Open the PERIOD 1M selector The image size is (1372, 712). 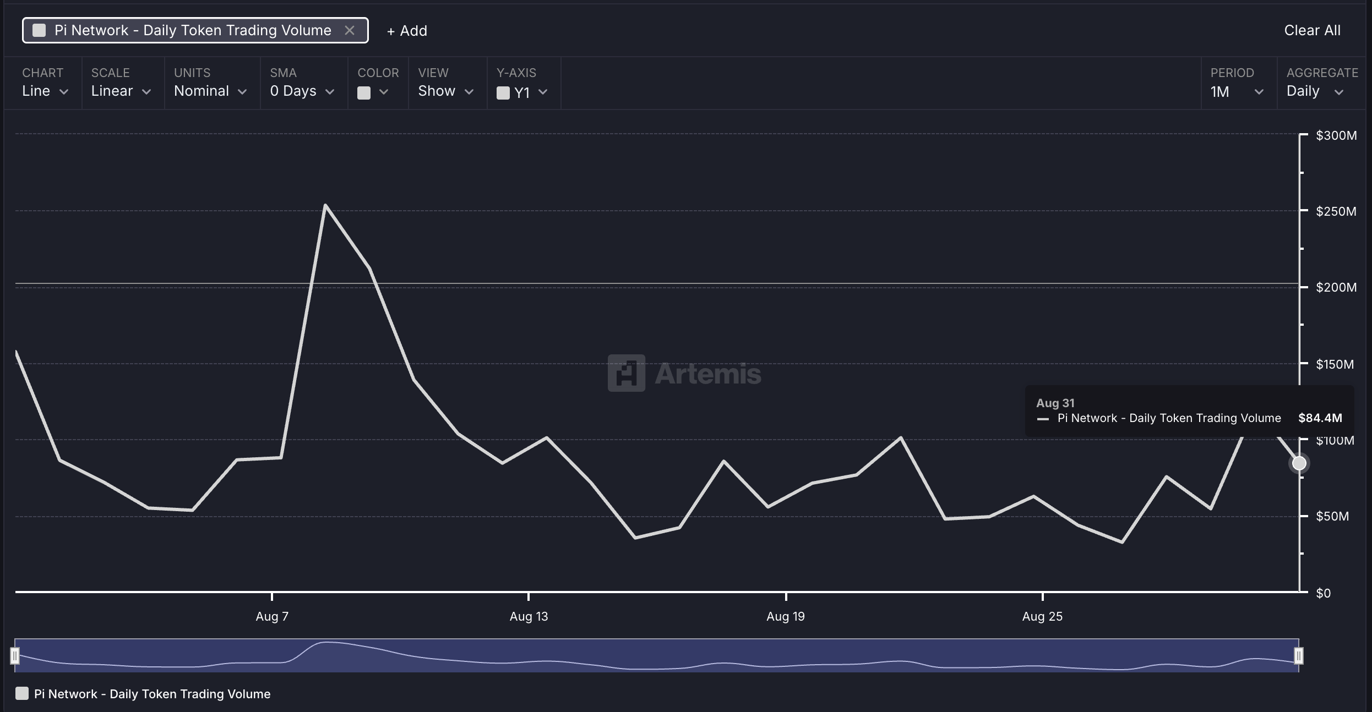coord(1237,91)
